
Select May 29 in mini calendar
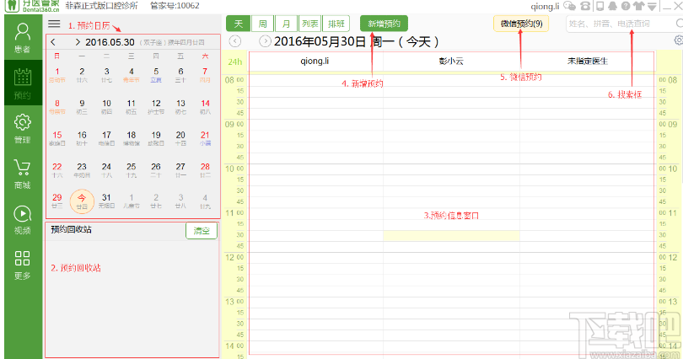coord(57,201)
